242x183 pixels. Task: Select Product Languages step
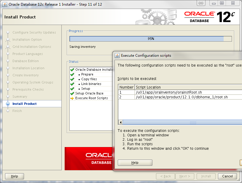click(28, 54)
